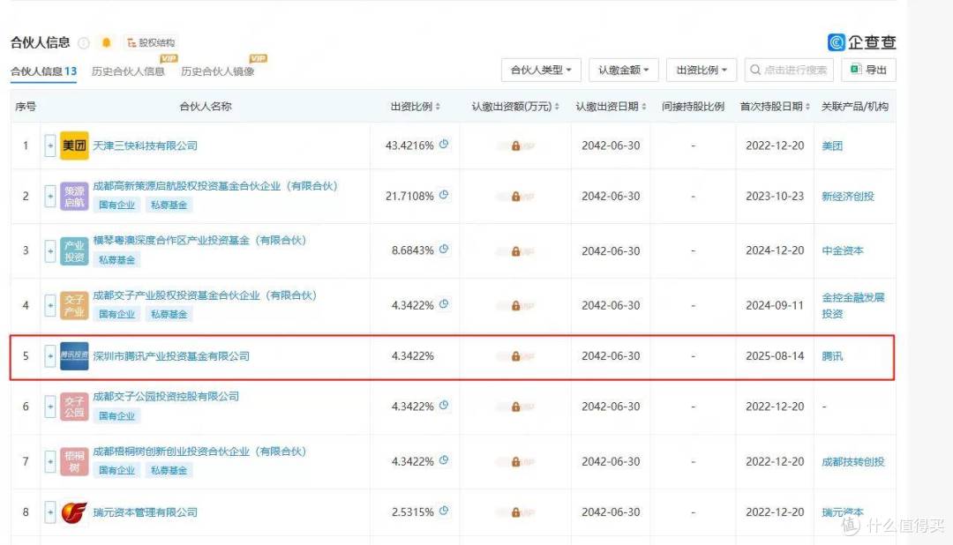This screenshot has width=953, height=545.
Task: Click the VIP lock icon in 天津三快 row
Action: tap(515, 146)
